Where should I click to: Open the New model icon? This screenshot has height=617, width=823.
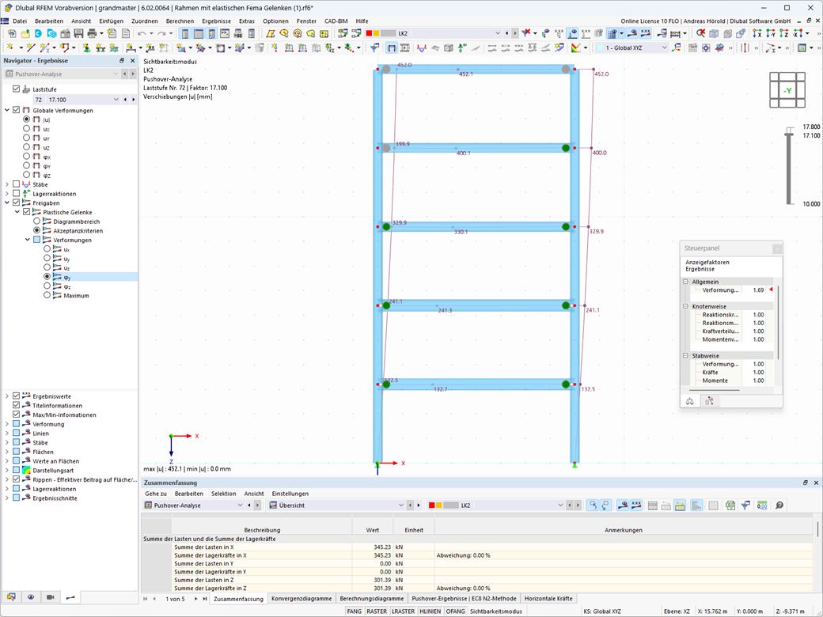coord(12,33)
